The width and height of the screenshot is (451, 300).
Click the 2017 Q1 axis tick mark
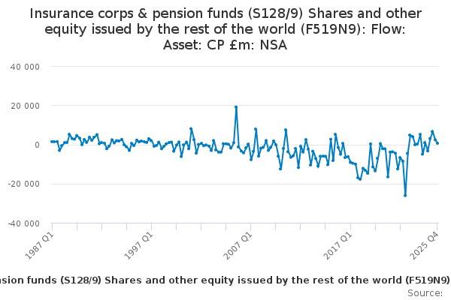tap(351, 226)
